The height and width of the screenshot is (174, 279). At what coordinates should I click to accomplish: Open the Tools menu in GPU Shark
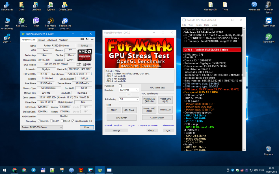[x=199, y=25]
